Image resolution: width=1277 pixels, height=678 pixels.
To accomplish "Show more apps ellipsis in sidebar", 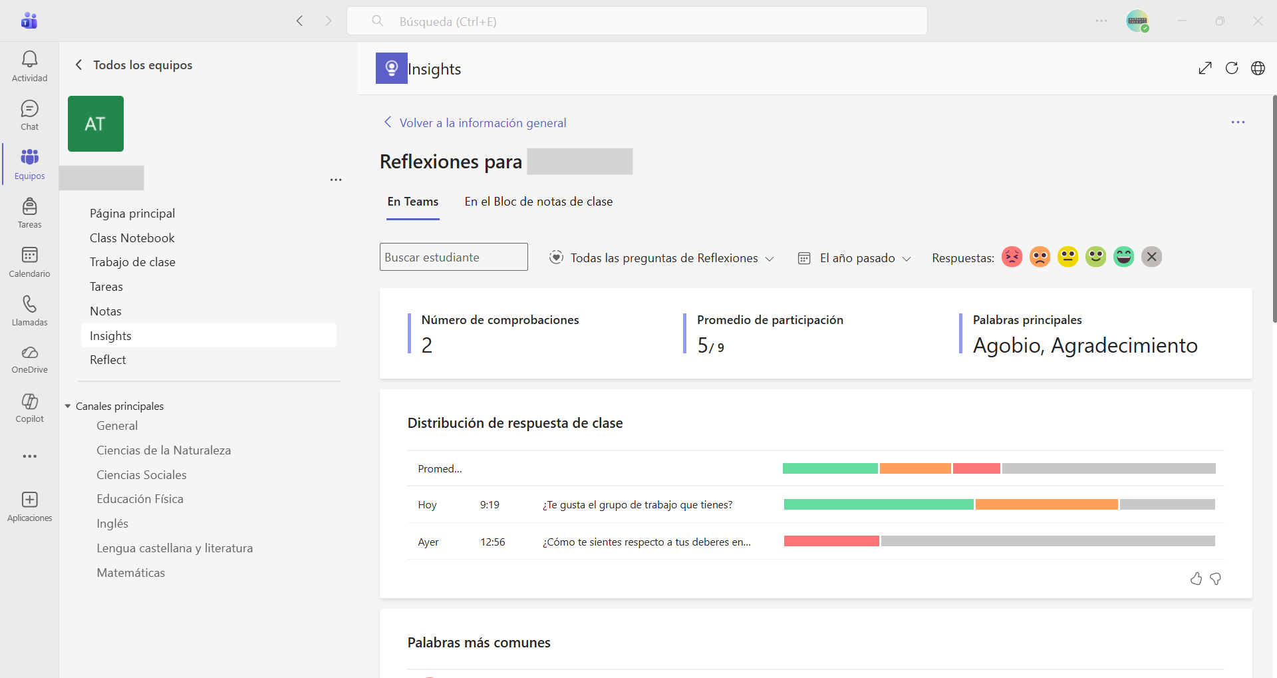I will pos(29,456).
